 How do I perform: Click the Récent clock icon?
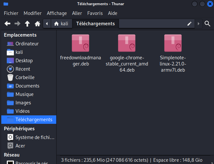click(x=10, y=69)
